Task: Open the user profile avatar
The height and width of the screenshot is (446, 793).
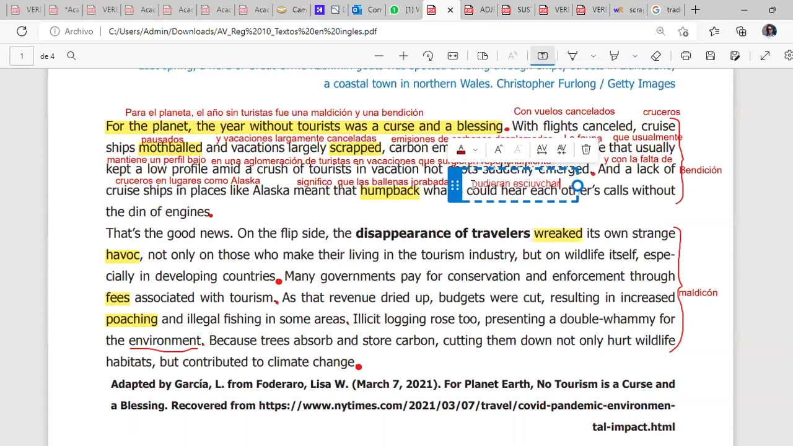Action: 769,31
